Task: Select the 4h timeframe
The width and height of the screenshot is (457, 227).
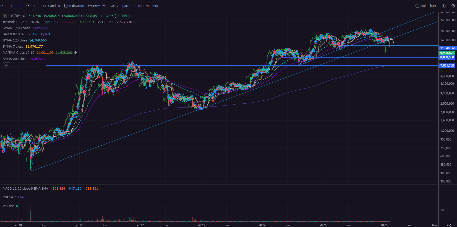Action: [x=20, y=6]
